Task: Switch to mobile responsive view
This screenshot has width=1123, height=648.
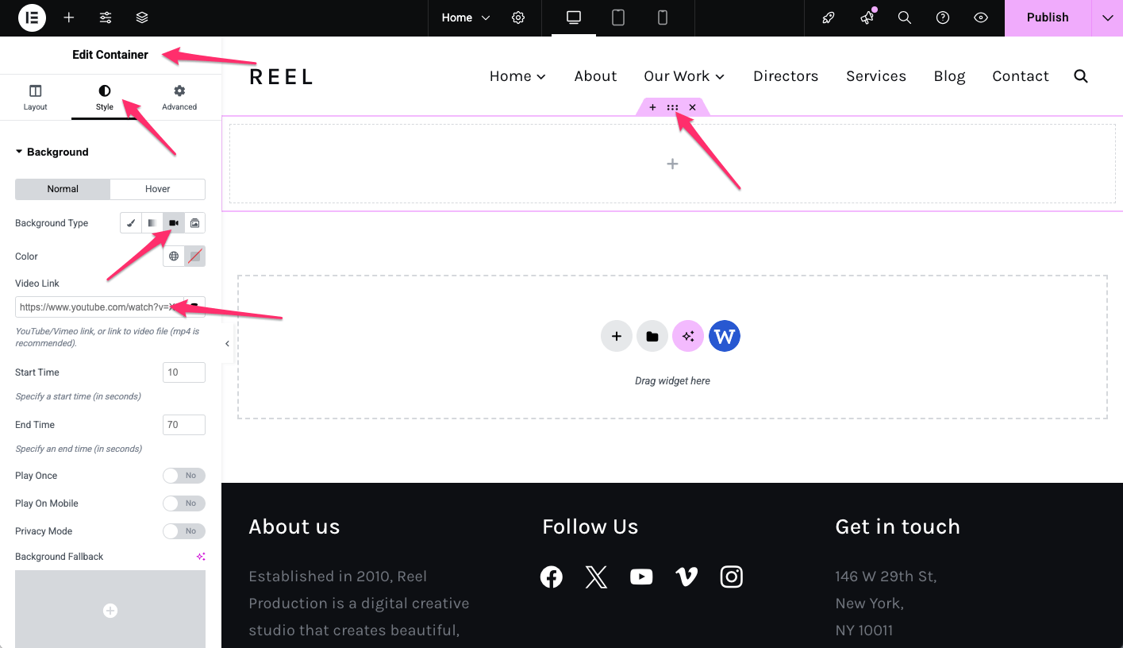Action: click(663, 17)
